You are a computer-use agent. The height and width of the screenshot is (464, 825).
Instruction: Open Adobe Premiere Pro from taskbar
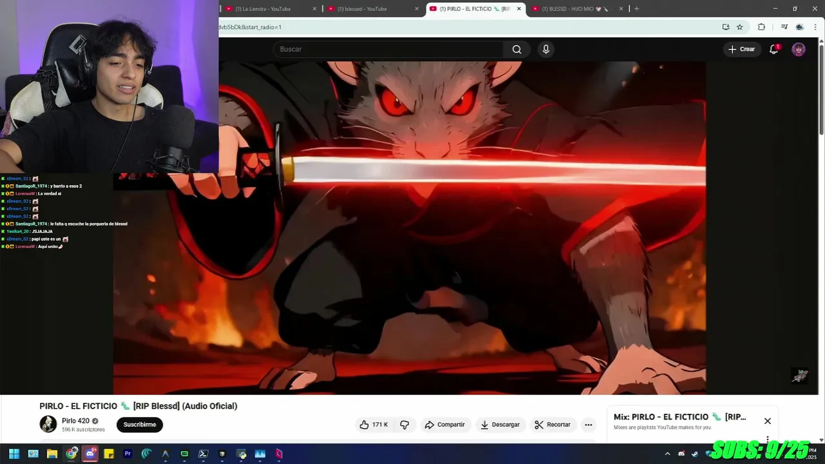coord(128,454)
